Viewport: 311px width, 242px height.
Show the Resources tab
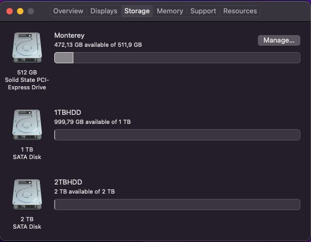[x=240, y=11]
